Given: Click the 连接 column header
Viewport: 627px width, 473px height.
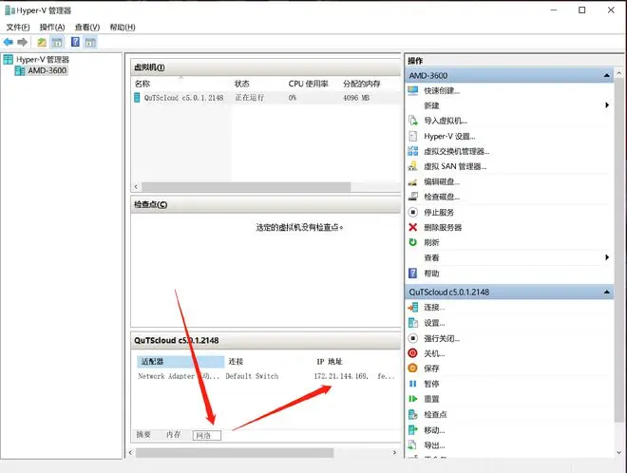Looking at the screenshot, I should click(x=236, y=362).
